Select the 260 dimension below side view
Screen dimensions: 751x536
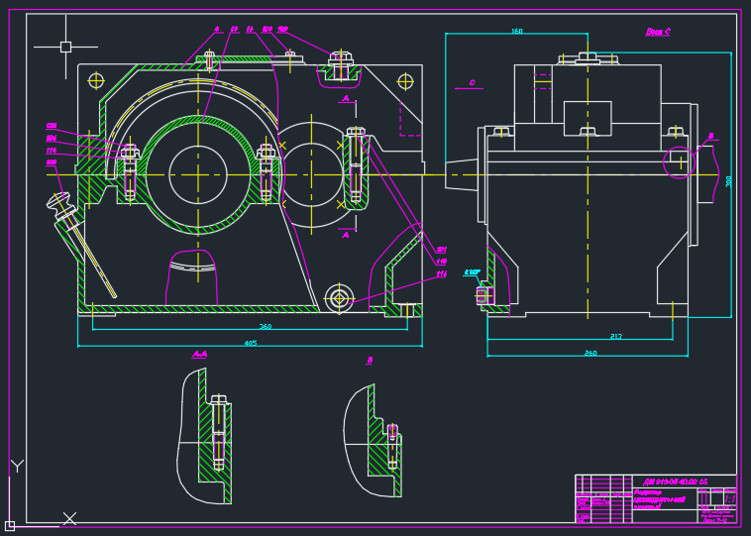(590, 353)
